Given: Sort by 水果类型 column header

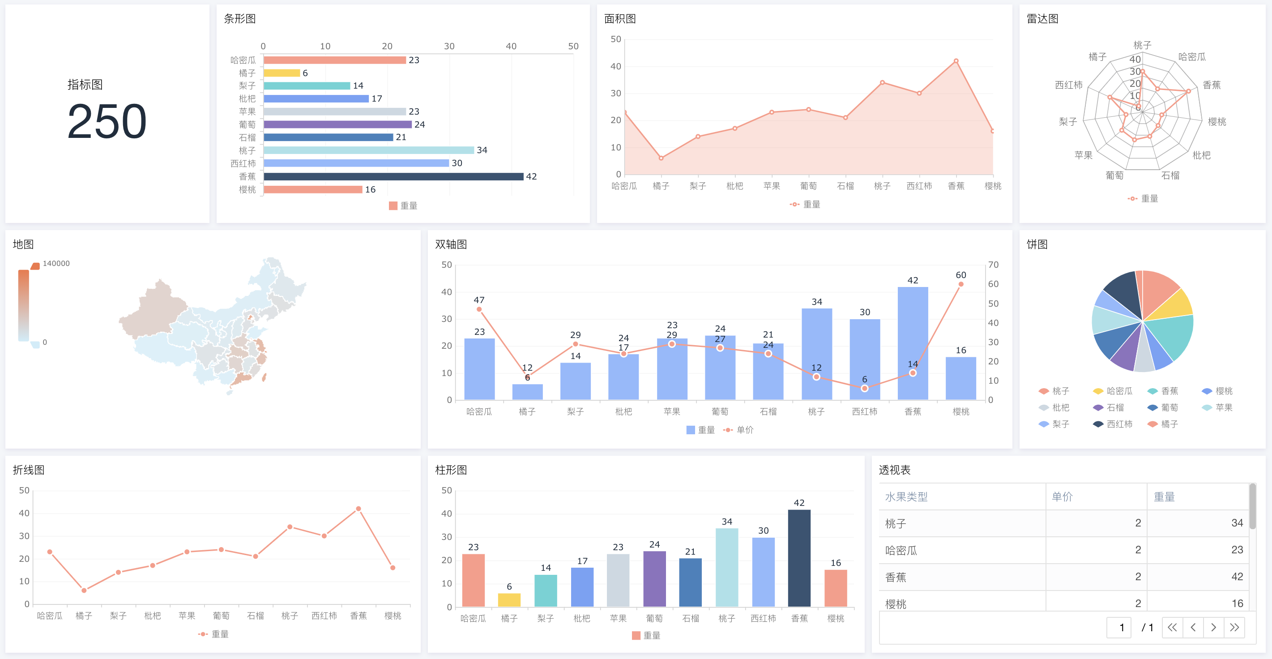Looking at the screenshot, I should pyautogui.click(x=906, y=497).
